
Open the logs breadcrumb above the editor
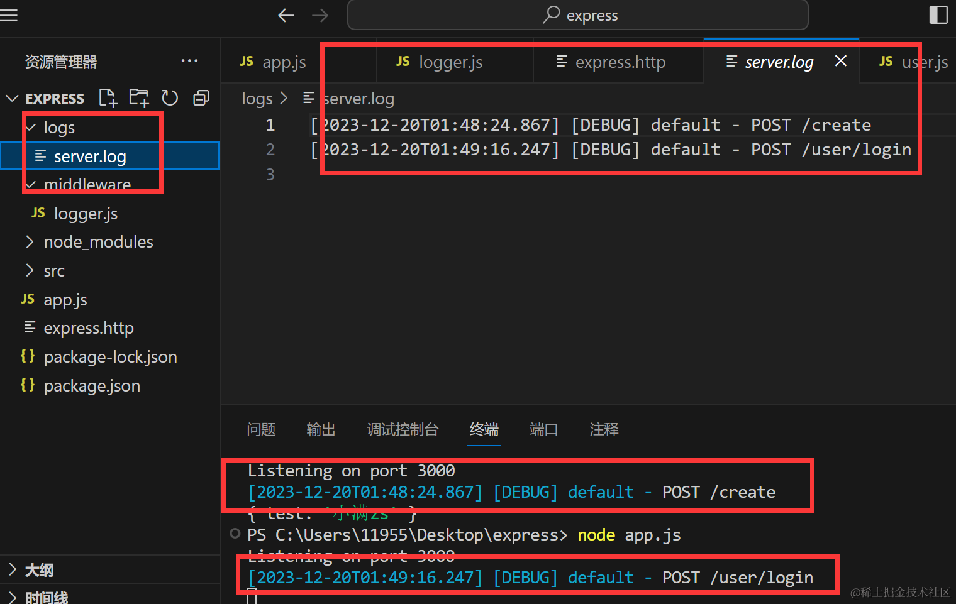pos(257,98)
